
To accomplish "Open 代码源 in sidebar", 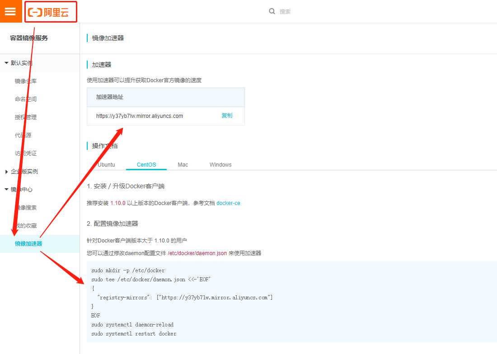I will 23,135.
